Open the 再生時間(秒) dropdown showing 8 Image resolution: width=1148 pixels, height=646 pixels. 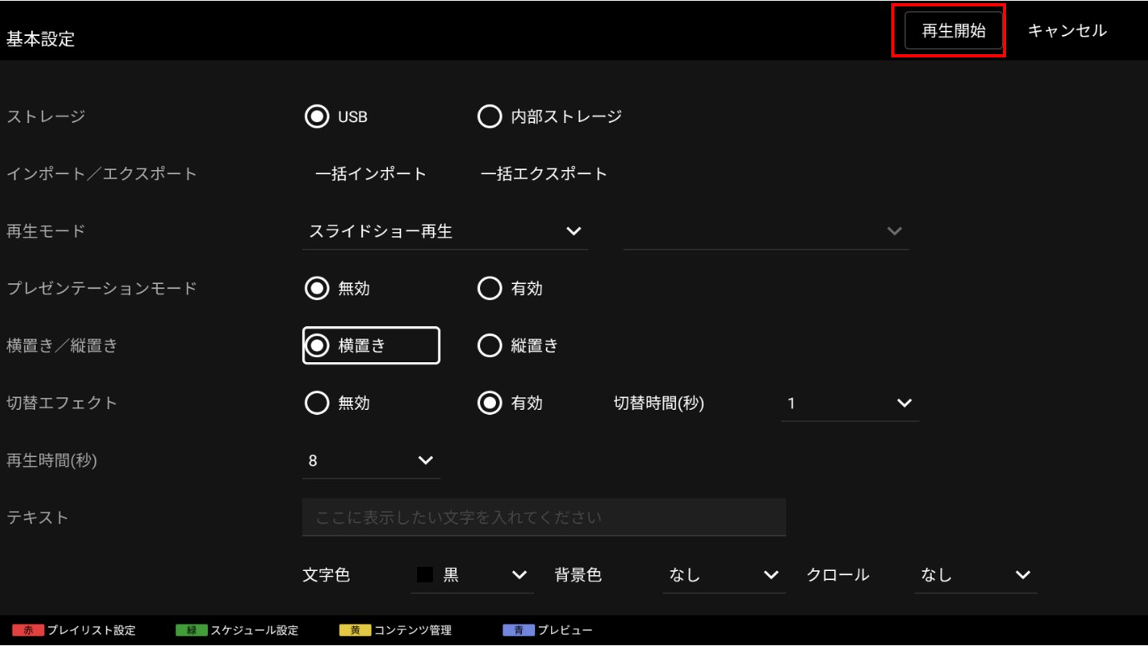(x=371, y=461)
